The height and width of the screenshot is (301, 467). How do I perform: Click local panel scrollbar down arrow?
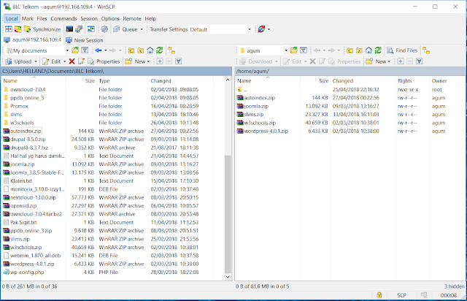[228, 277]
